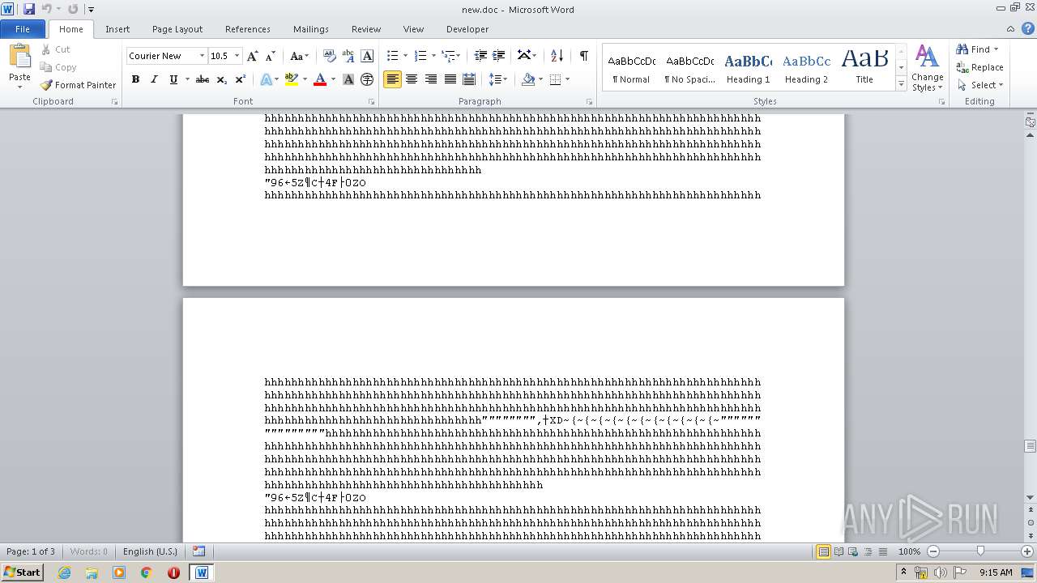Switch to the References tab
This screenshot has height=583, width=1037.
click(x=248, y=29)
